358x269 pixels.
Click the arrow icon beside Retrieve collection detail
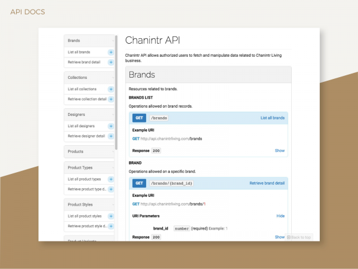pyautogui.click(x=111, y=99)
